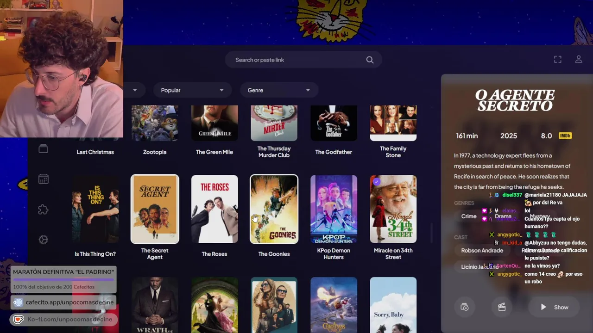Screen dimensions: 593x333
Task: Select the Mystery genre chip
Action: click(x=540, y=216)
